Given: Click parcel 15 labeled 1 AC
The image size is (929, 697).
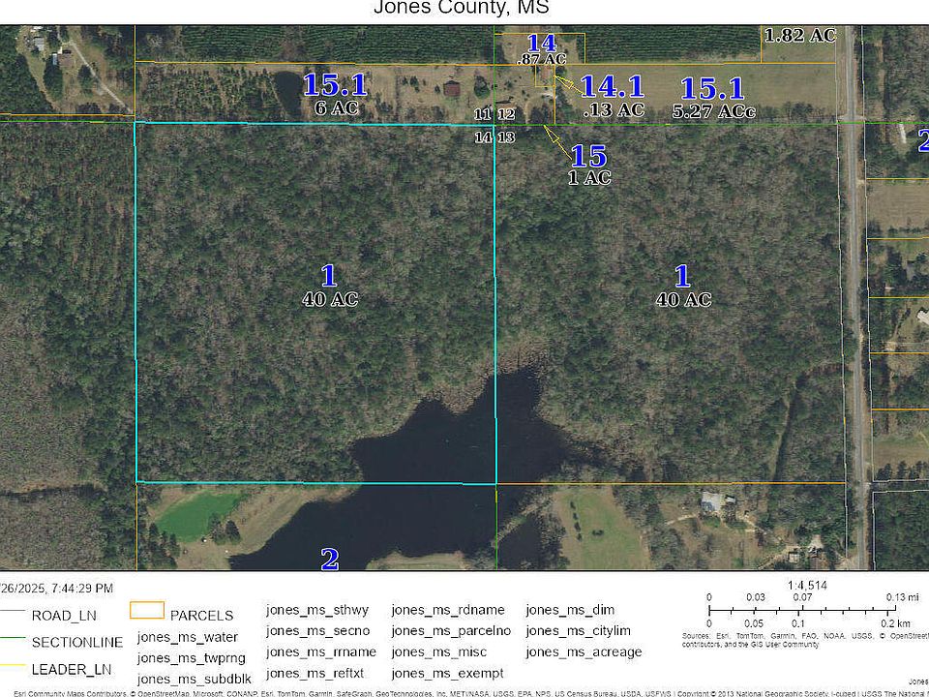Looking at the screenshot, I should [x=588, y=165].
